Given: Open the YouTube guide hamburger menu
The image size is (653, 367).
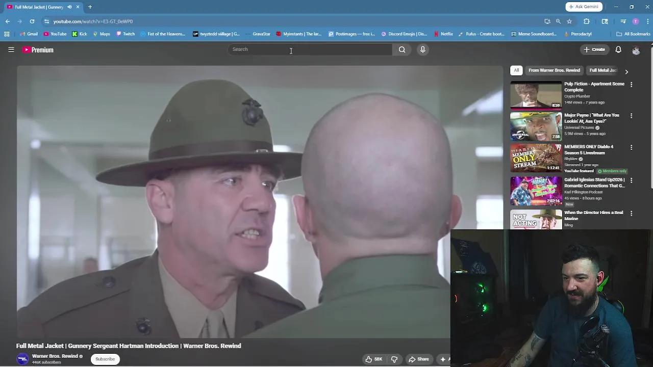Looking at the screenshot, I should 11,49.
